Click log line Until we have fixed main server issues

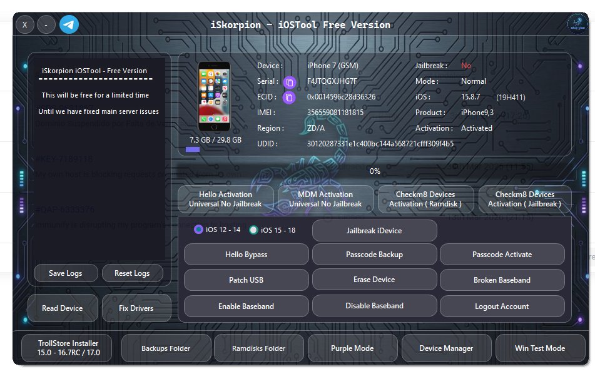click(x=99, y=111)
